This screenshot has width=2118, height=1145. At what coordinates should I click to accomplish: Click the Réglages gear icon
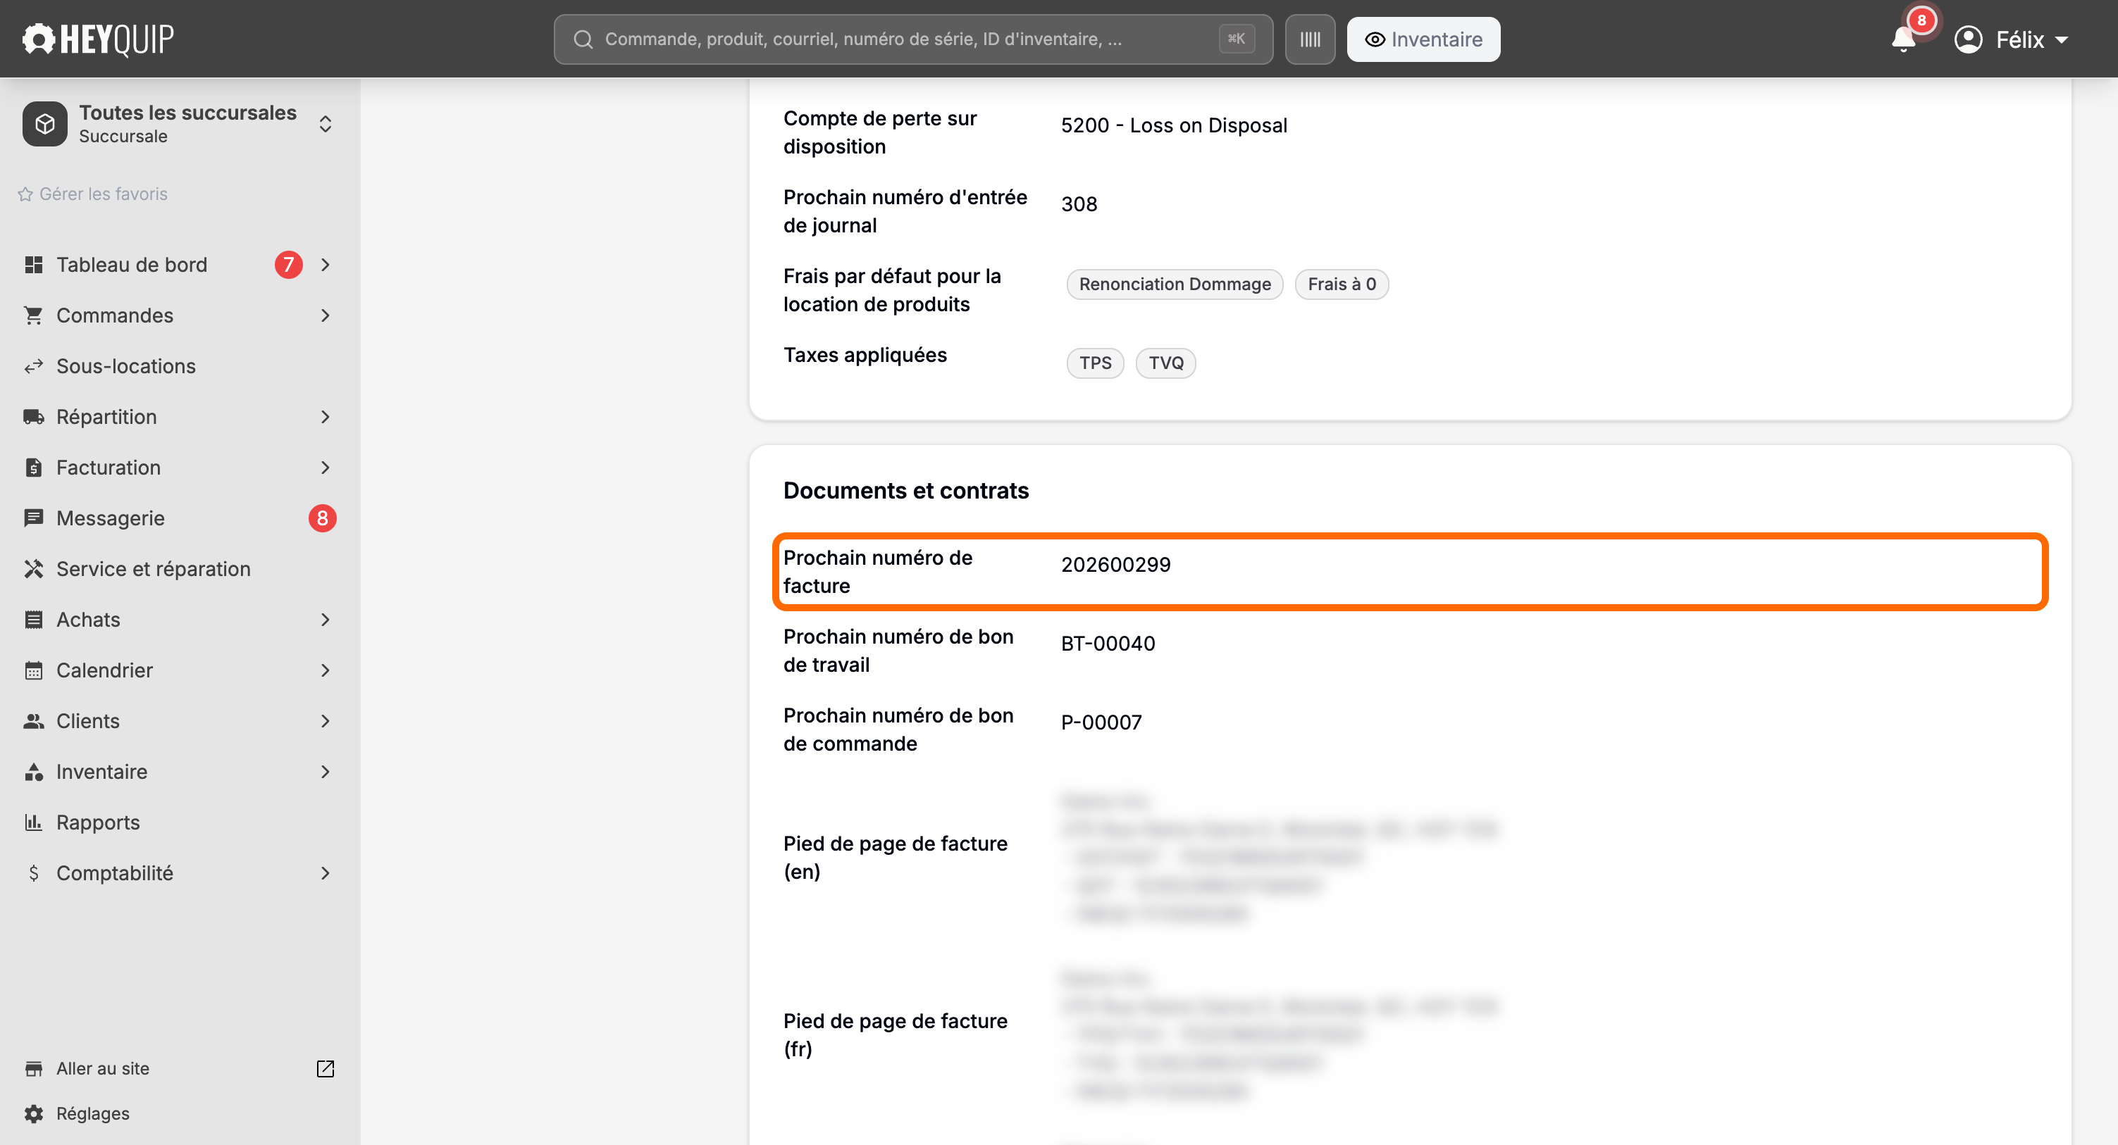pos(34,1113)
